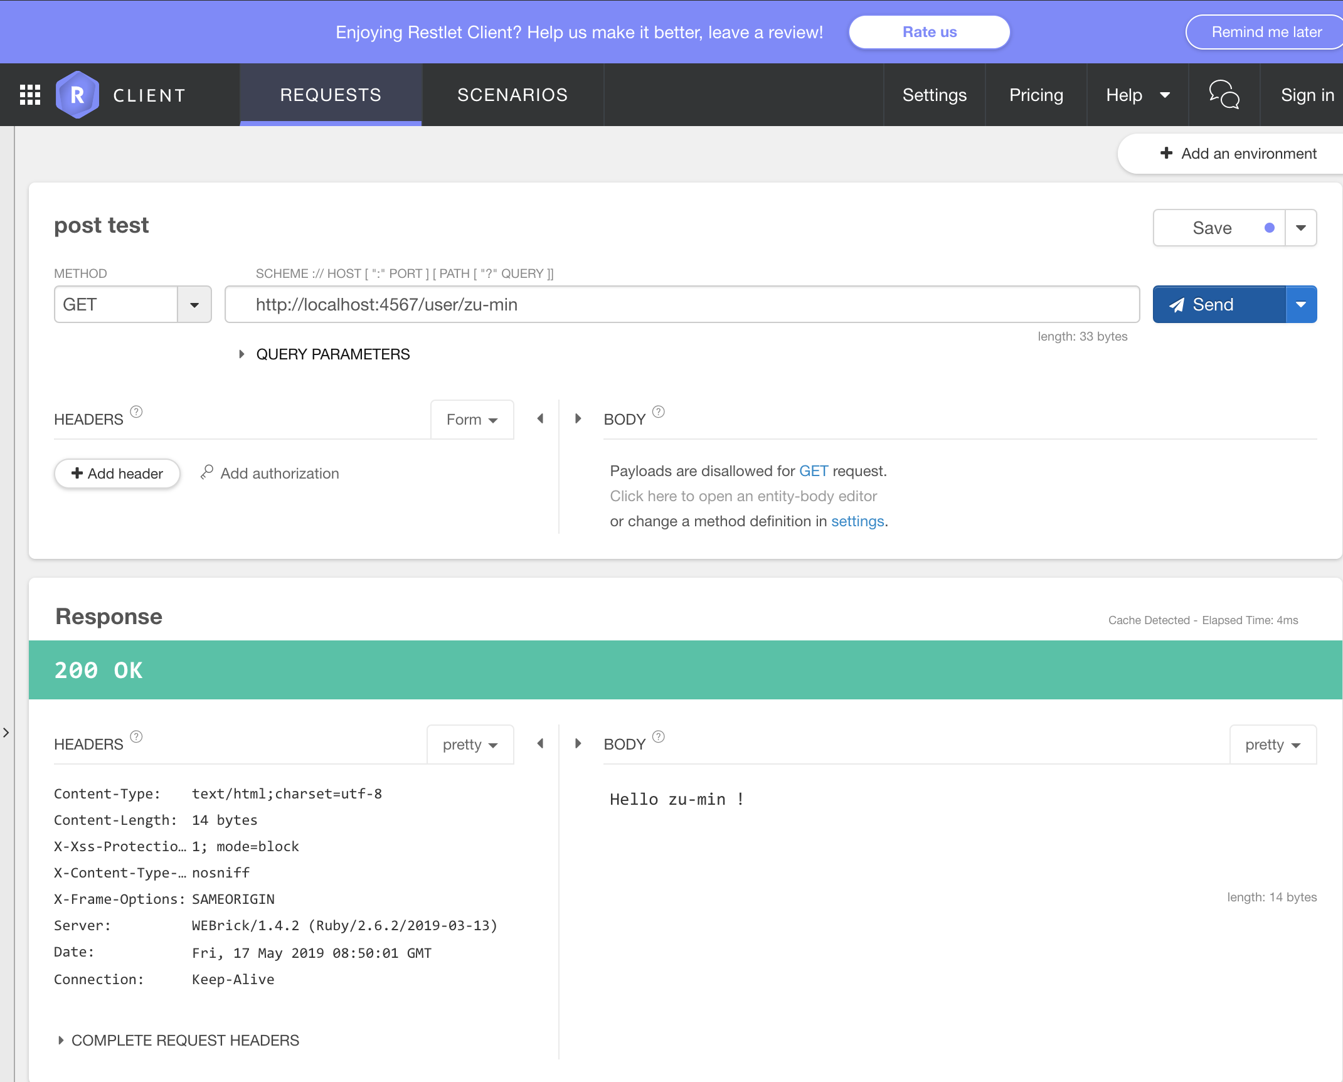Click the response HEADERS help icon
The image size is (1343, 1082).
(x=136, y=737)
